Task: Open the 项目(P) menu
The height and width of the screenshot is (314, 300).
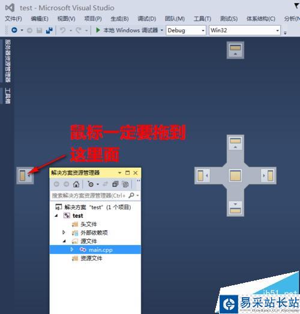Action: coord(93,19)
